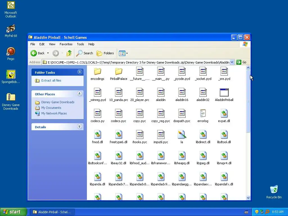
Task: Select the _sre.pyd file icon
Action: [x=224, y=71]
